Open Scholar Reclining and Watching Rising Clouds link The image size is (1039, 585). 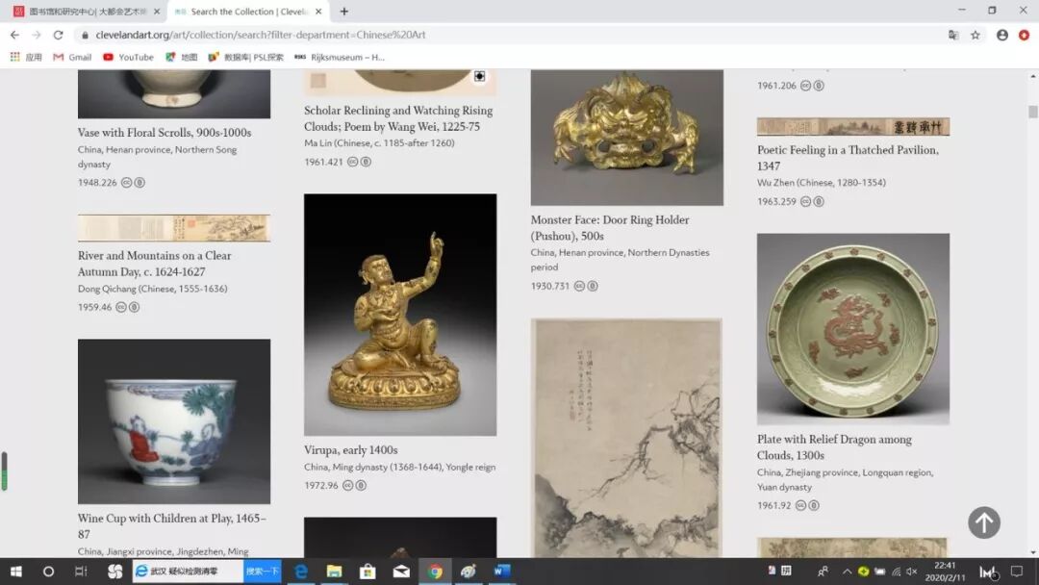point(398,118)
